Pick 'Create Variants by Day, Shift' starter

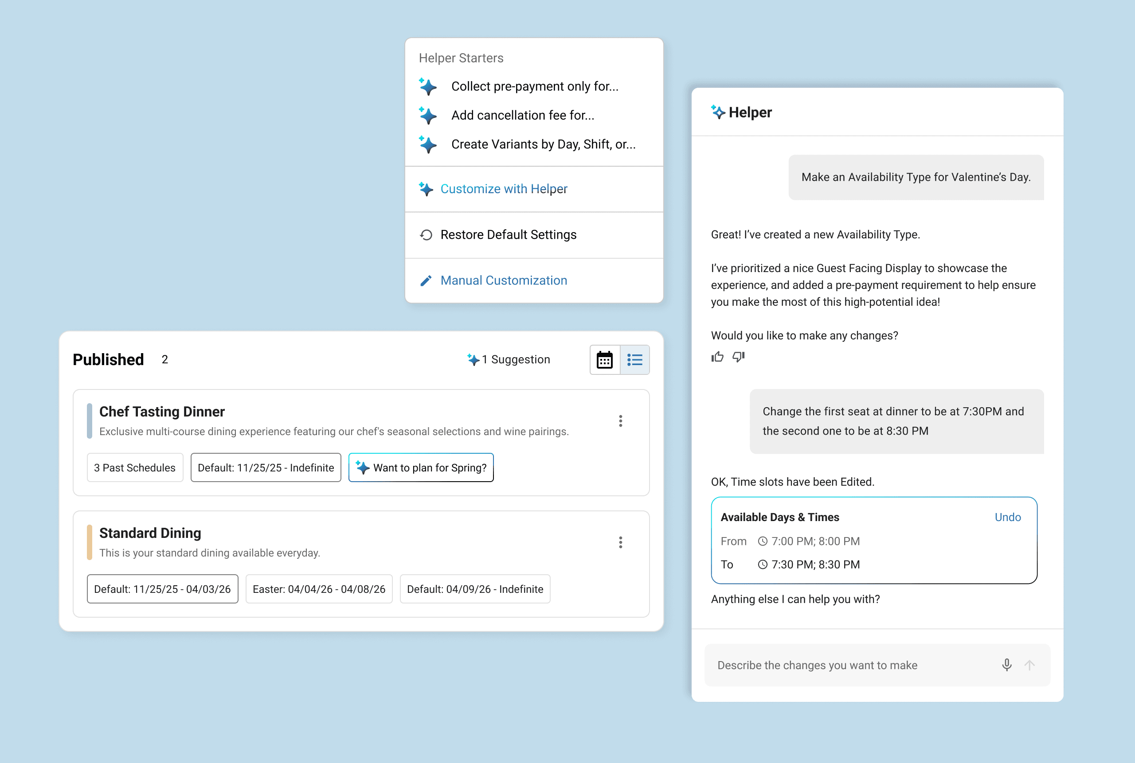point(543,144)
